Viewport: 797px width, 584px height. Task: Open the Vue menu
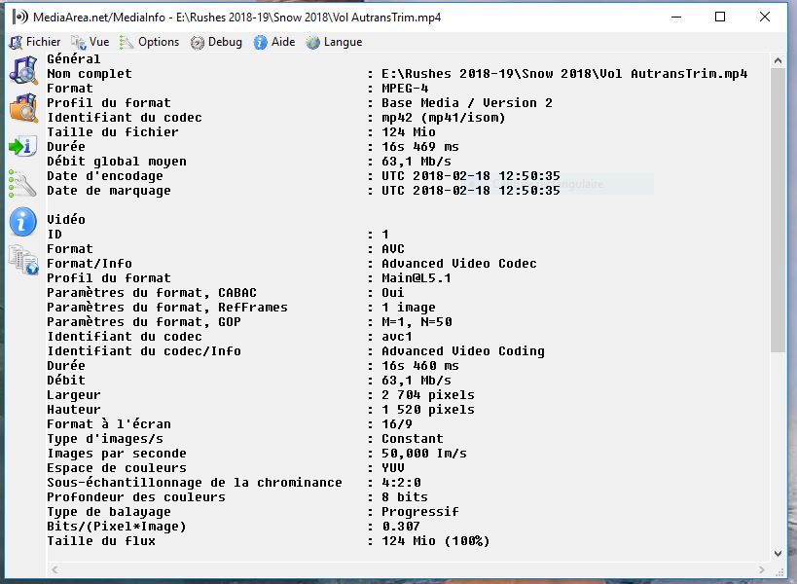(91, 42)
